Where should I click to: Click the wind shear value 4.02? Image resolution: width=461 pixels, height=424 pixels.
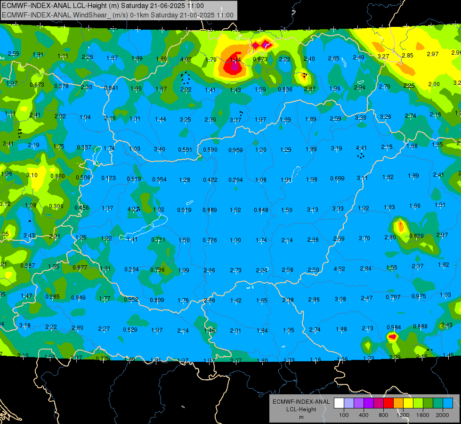point(186,59)
